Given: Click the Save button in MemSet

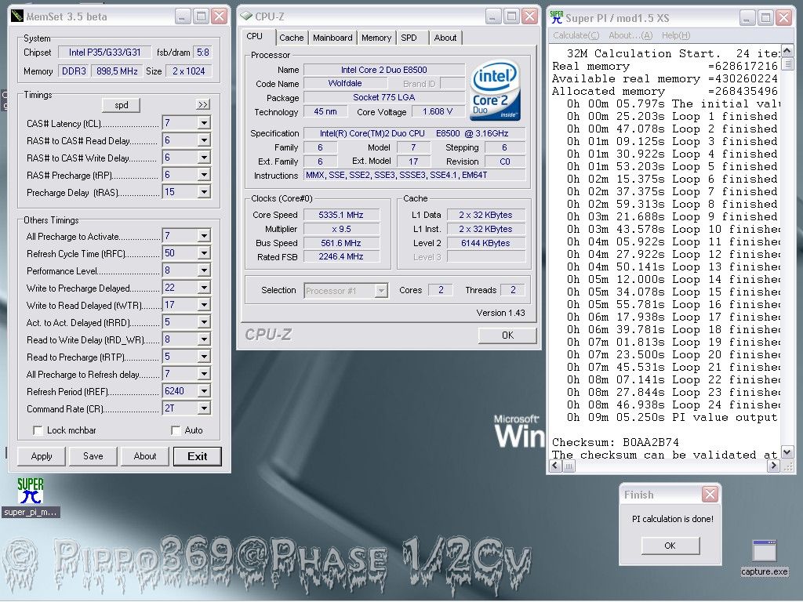Looking at the screenshot, I should (93, 456).
